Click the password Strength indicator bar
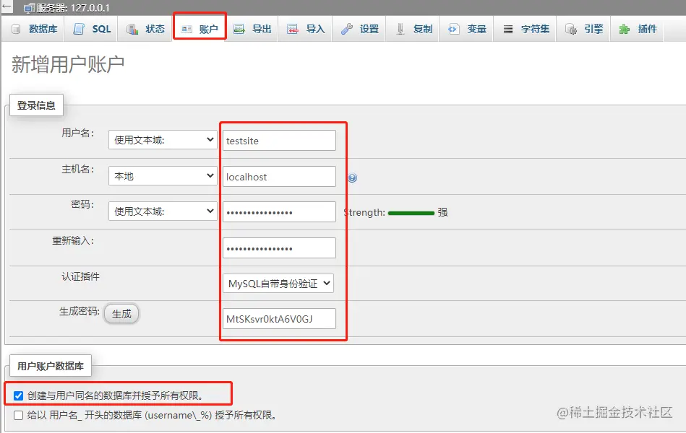The image size is (686, 433). (411, 212)
